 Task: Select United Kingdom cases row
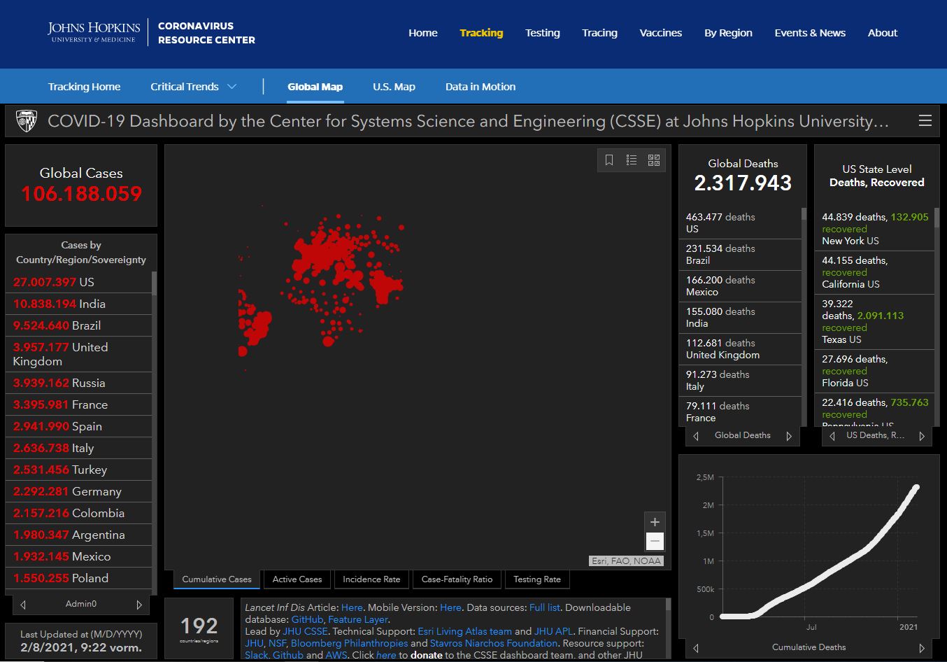click(78, 354)
